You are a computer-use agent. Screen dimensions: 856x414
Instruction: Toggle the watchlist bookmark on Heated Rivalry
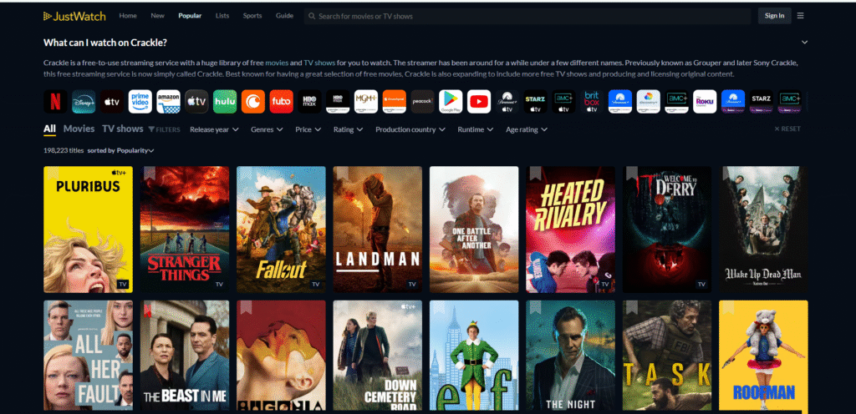(535, 174)
